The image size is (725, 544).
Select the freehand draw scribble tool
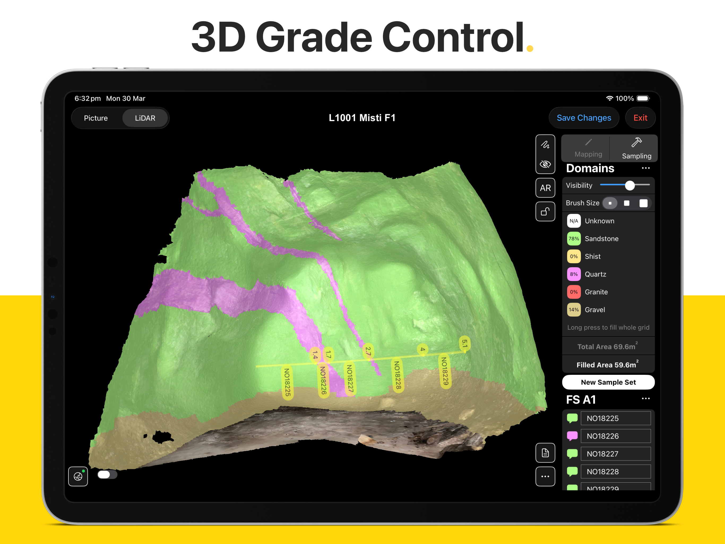tap(545, 145)
